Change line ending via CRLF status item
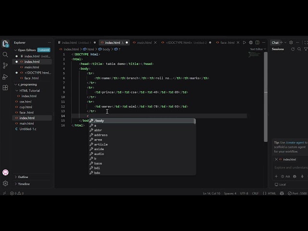 (255, 193)
